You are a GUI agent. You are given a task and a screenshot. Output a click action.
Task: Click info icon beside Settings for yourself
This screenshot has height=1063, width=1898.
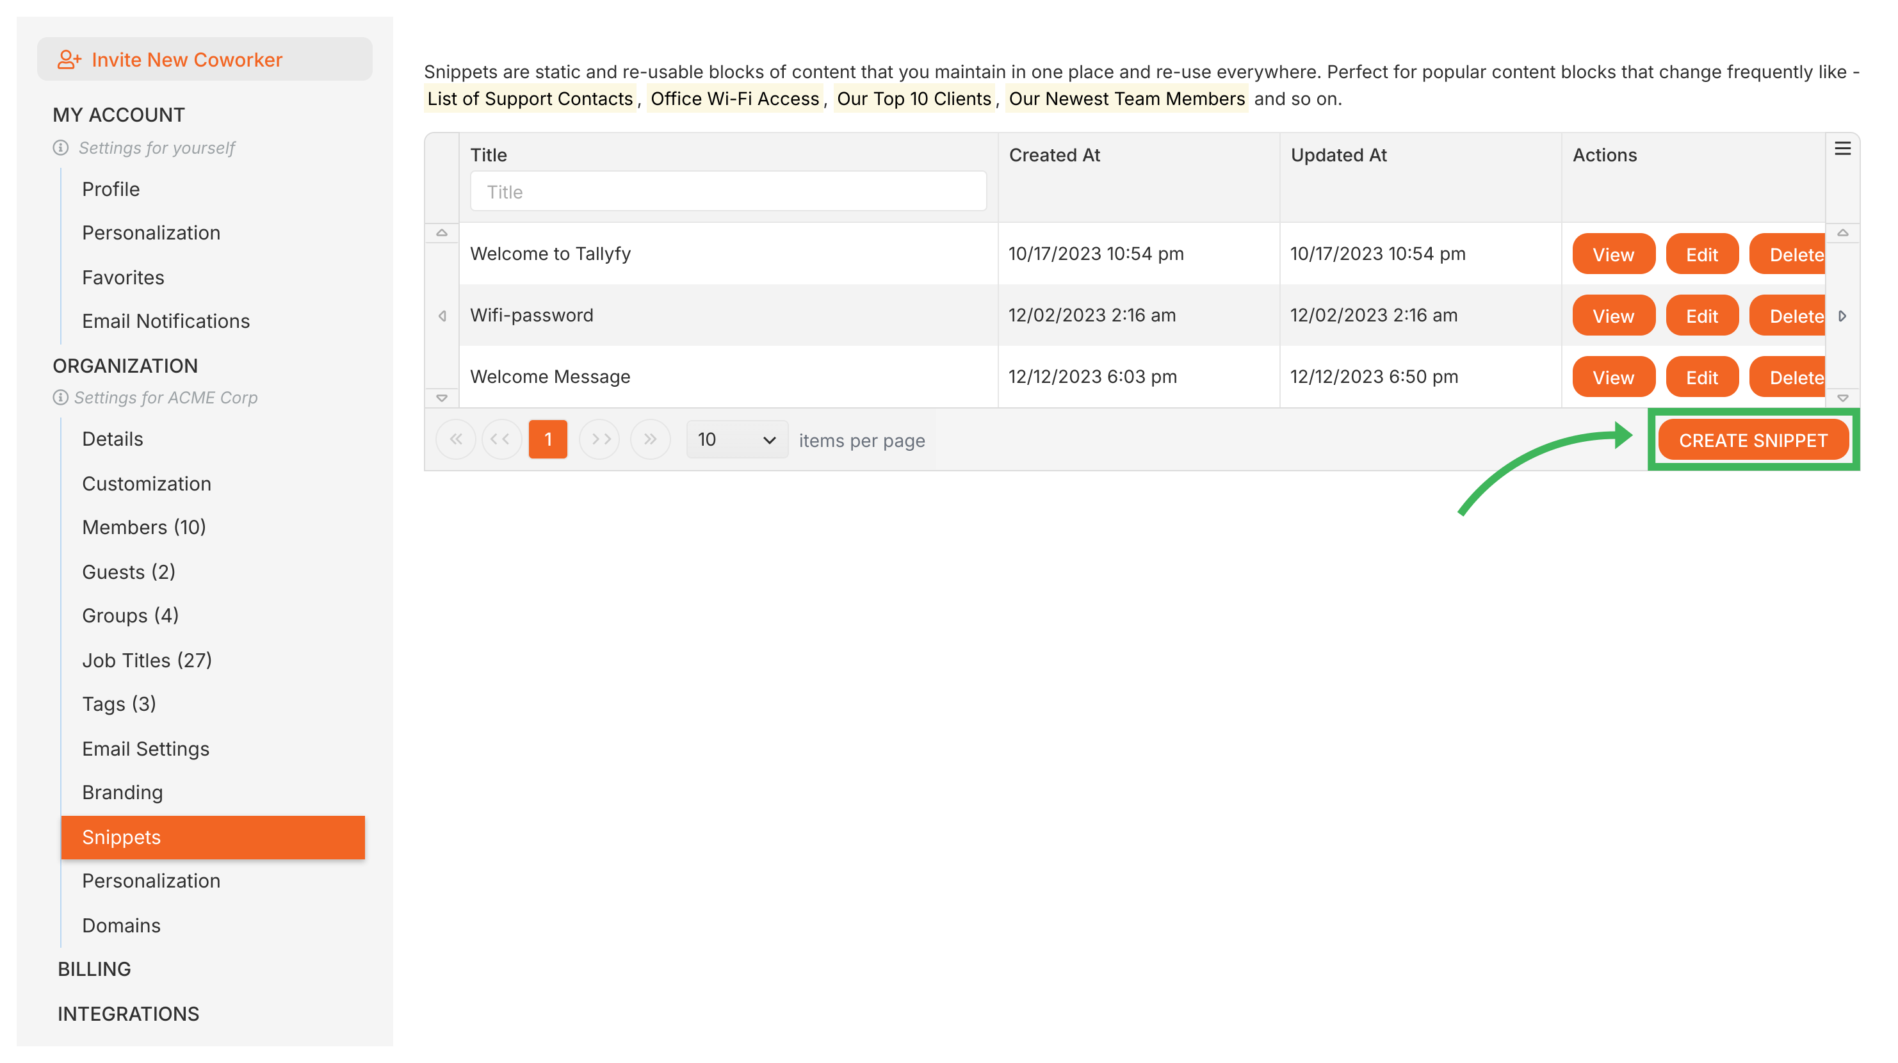61,148
